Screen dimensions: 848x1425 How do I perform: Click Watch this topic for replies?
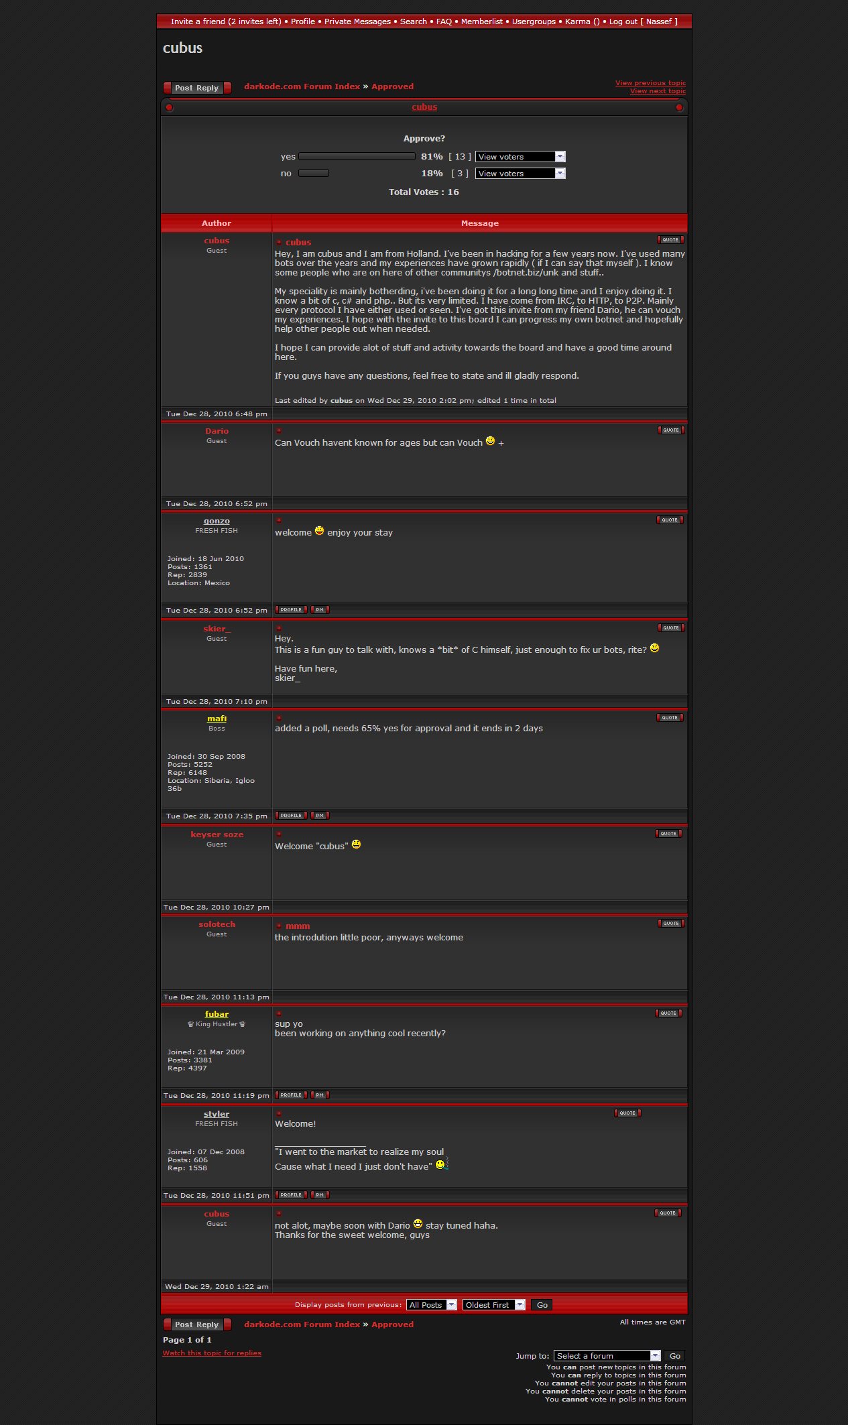click(212, 1353)
